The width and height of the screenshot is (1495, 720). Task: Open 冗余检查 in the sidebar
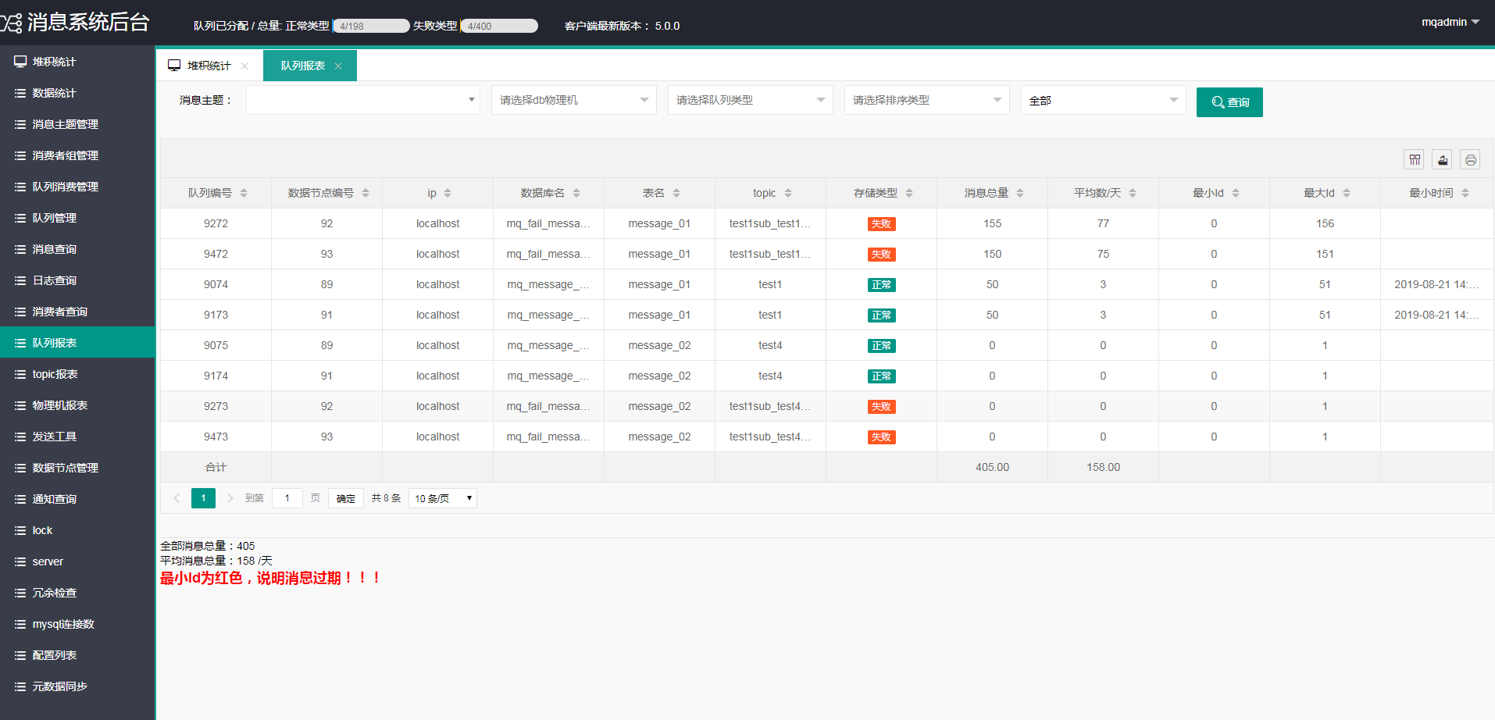click(77, 593)
